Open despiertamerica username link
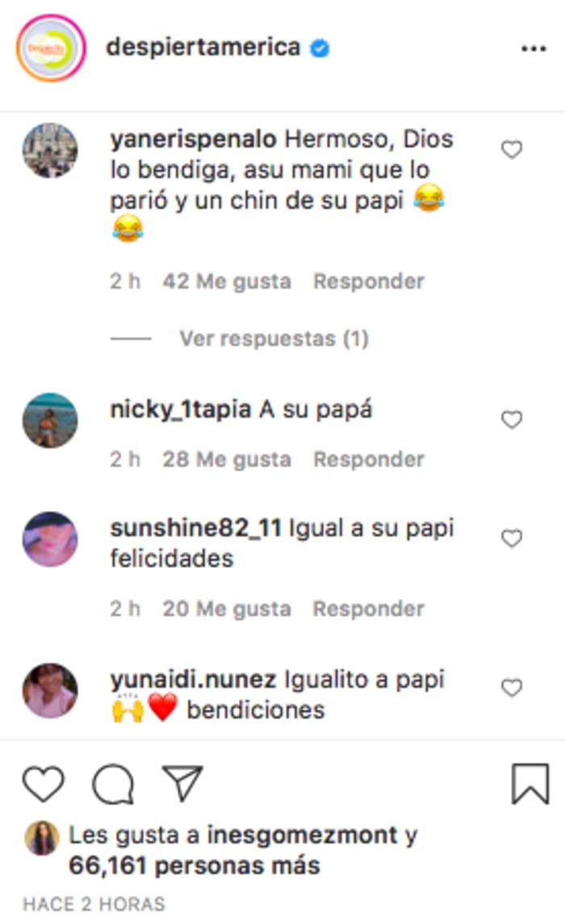This screenshot has height=917, width=565. tap(203, 48)
